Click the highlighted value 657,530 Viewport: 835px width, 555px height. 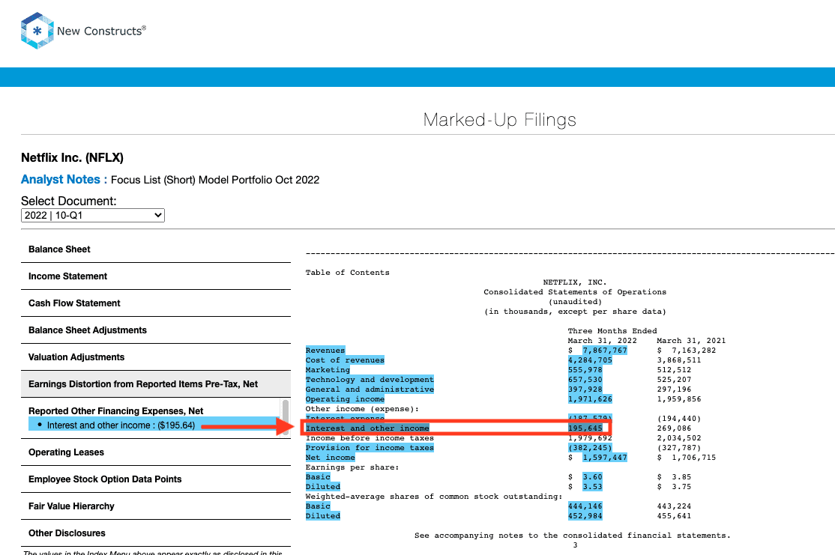pyautogui.click(x=585, y=380)
